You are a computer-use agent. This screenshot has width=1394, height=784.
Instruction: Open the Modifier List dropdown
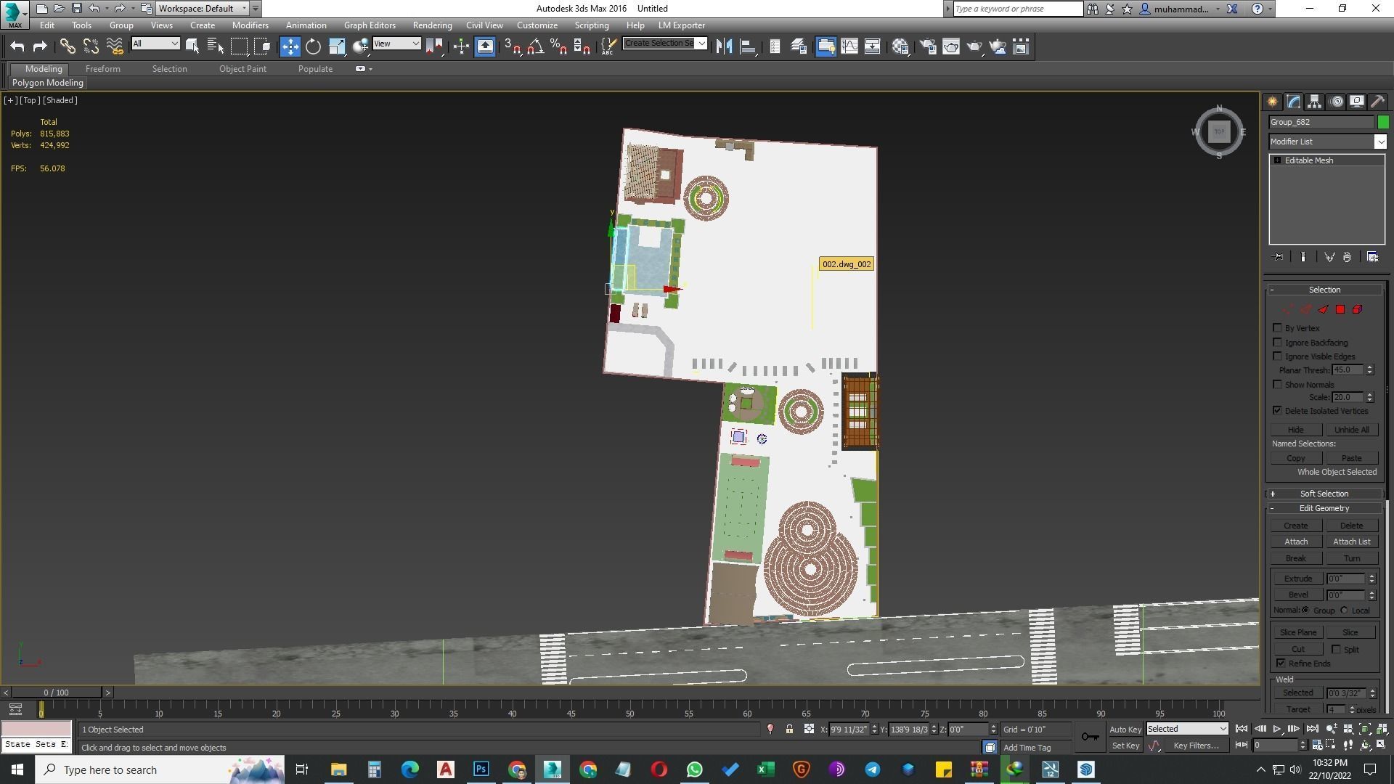tap(1380, 142)
